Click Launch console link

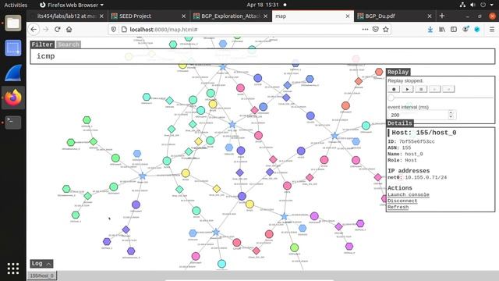(x=409, y=194)
